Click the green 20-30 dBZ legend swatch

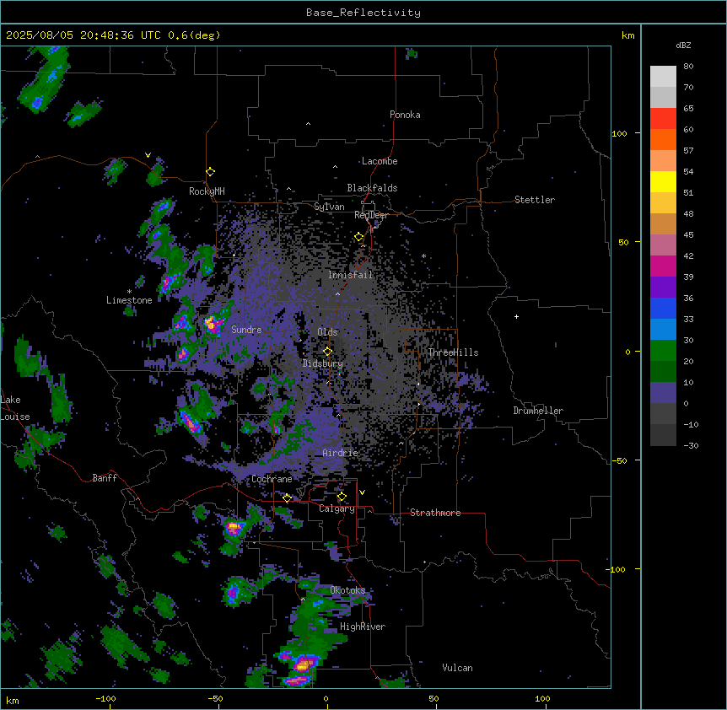click(x=663, y=351)
